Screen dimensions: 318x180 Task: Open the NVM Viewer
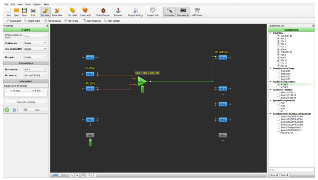(x=197, y=12)
